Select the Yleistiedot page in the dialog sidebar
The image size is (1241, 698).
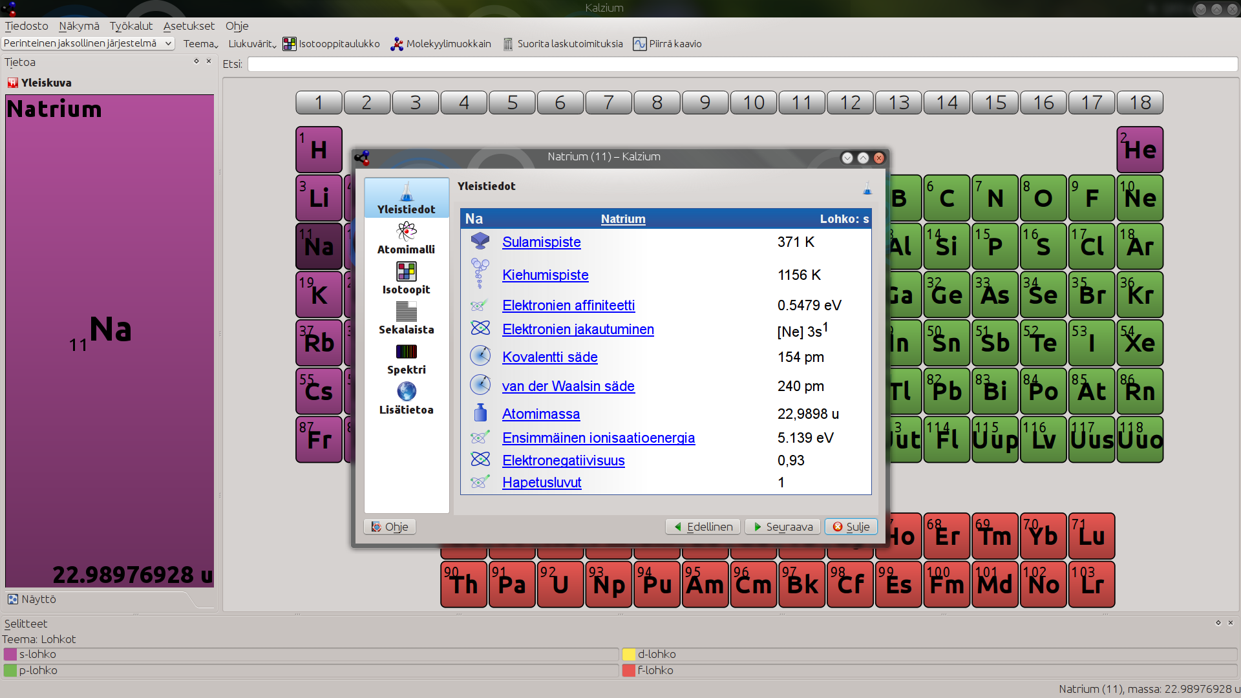coord(407,198)
